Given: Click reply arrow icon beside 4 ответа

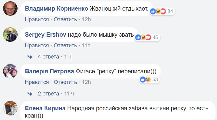Looking at the screenshot, I should click(x=30, y=57).
